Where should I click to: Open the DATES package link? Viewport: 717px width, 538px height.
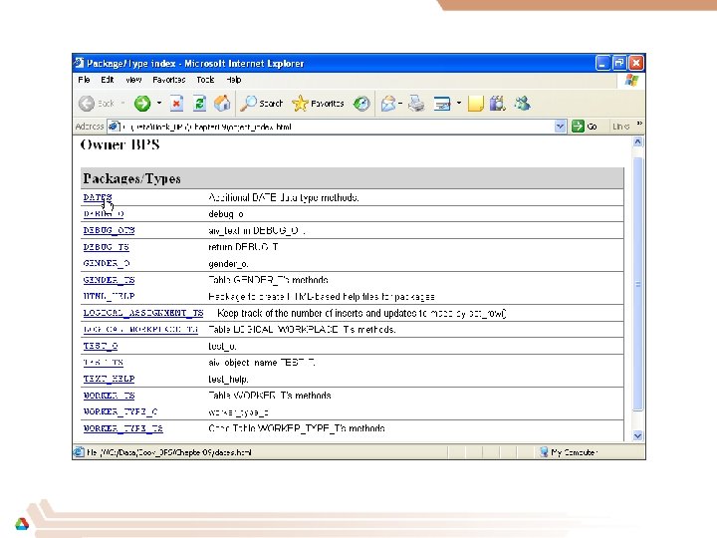point(98,197)
